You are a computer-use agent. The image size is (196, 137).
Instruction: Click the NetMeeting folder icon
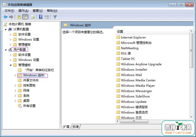tap(118, 48)
